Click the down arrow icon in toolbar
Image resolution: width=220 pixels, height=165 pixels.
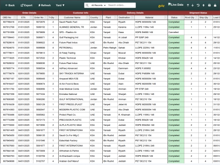click(x=192, y=5)
